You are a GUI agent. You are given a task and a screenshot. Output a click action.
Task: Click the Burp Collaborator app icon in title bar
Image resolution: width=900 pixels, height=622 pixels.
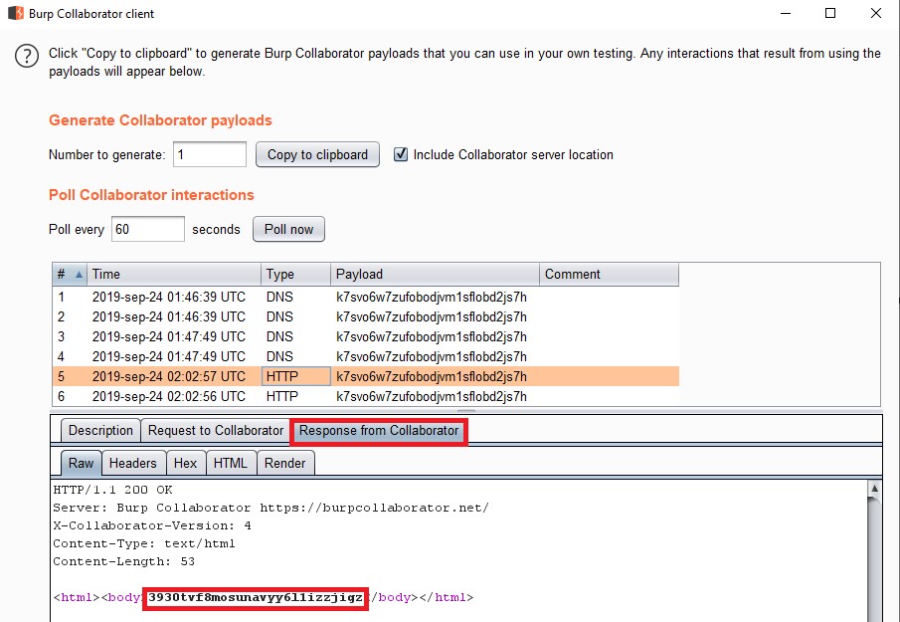pyautogui.click(x=16, y=13)
